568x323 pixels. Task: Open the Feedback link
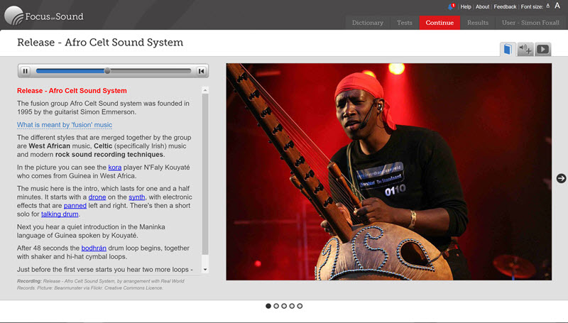pyautogui.click(x=505, y=6)
